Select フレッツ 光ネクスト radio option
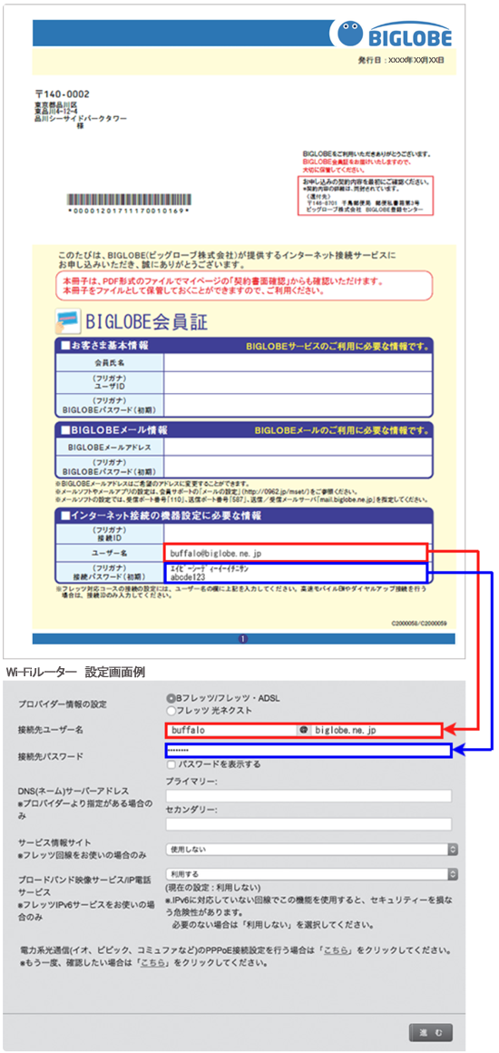Screen dimensions: 499x1053 (x=170, y=710)
